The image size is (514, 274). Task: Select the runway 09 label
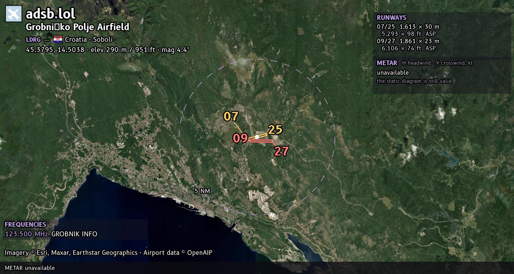240,138
